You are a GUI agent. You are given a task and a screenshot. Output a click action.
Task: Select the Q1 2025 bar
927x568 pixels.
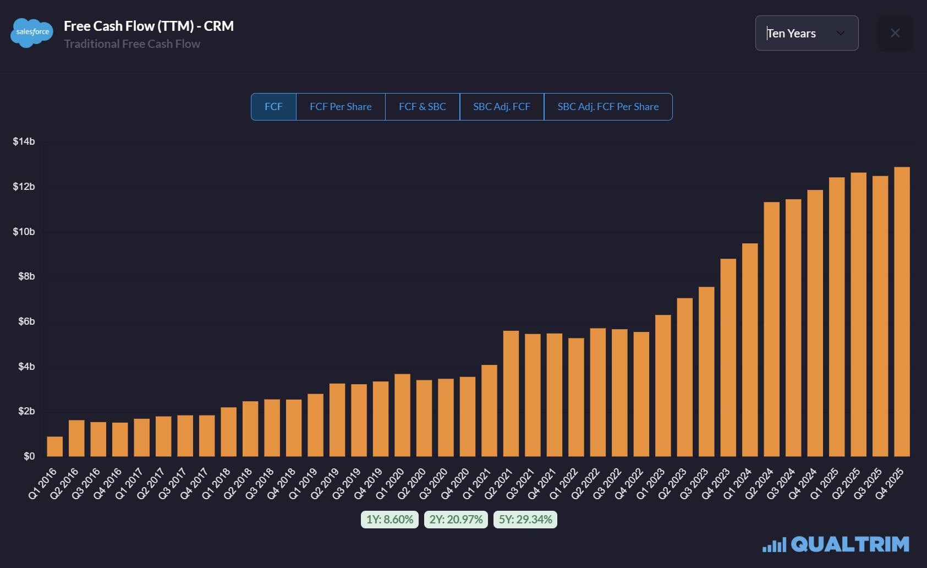pyautogui.click(x=837, y=317)
